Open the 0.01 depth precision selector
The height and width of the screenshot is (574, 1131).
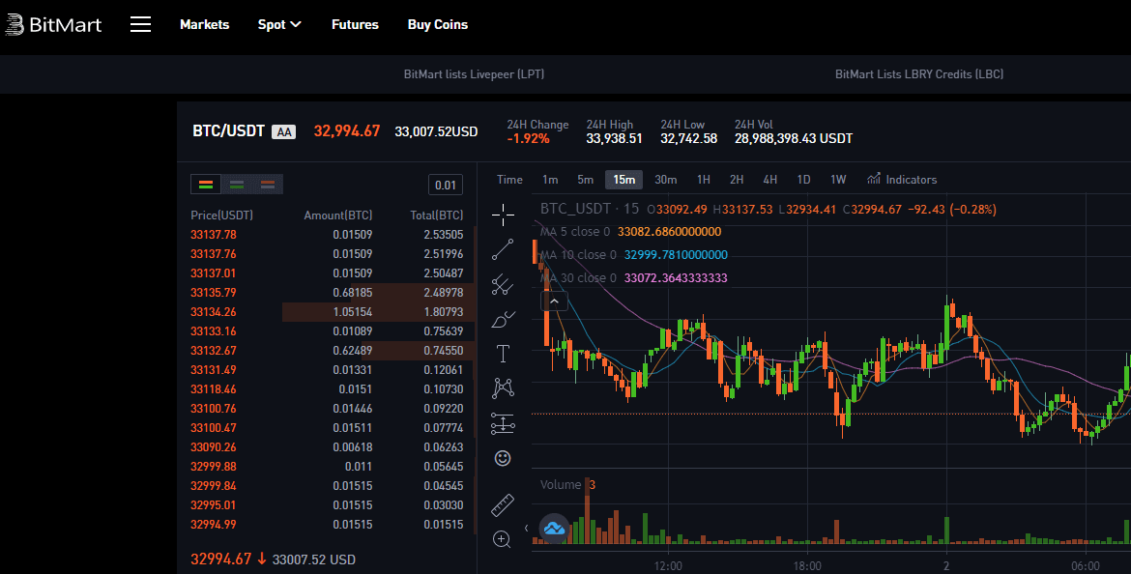click(445, 184)
